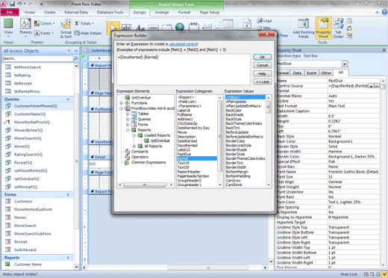Collapse the Loaded Reports node
This screenshot has height=278, width=388.
[134, 135]
